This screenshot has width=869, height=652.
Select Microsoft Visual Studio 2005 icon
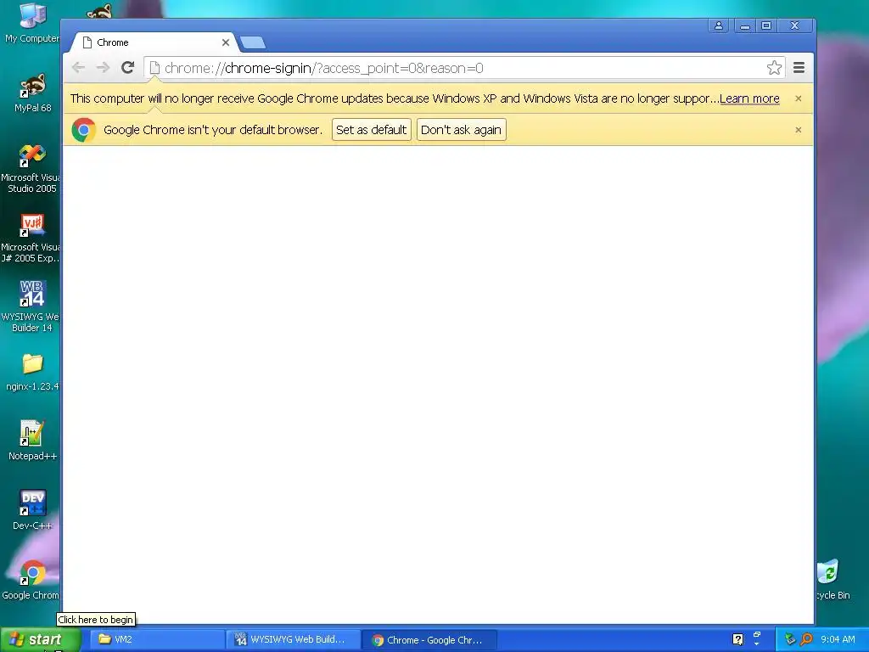pos(31,169)
